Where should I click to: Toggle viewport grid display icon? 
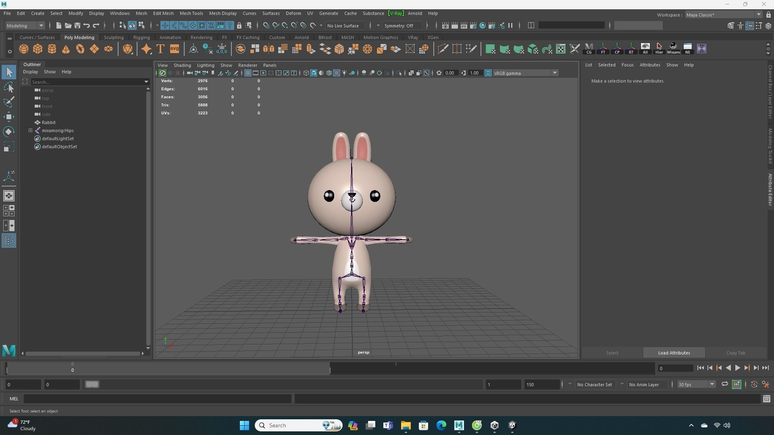click(248, 73)
